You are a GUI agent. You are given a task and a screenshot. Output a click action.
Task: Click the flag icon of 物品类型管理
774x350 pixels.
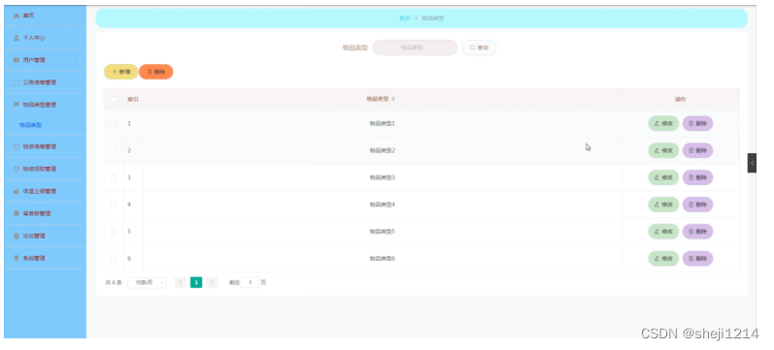coord(17,105)
